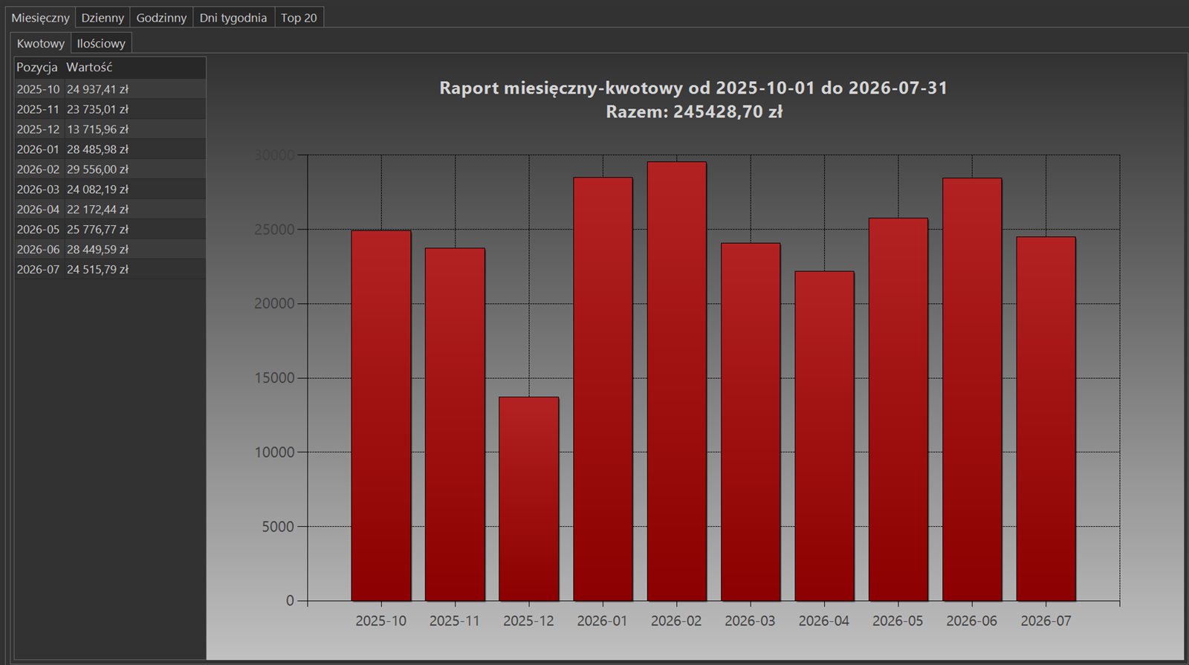This screenshot has height=665, width=1189.
Task: Show the Top 20 tab
Action: [299, 17]
